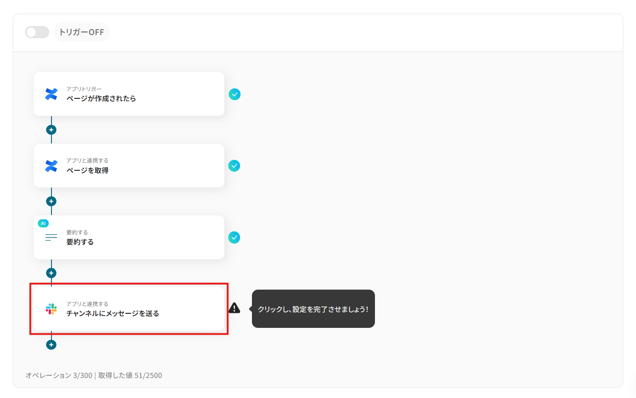Click the Slack icon in the message card
This screenshot has height=398, width=636.
(51, 309)
